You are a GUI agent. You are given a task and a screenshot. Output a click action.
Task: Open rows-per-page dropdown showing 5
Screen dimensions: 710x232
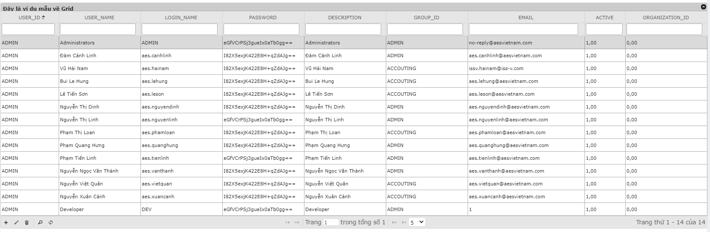[x=417, y=222]
